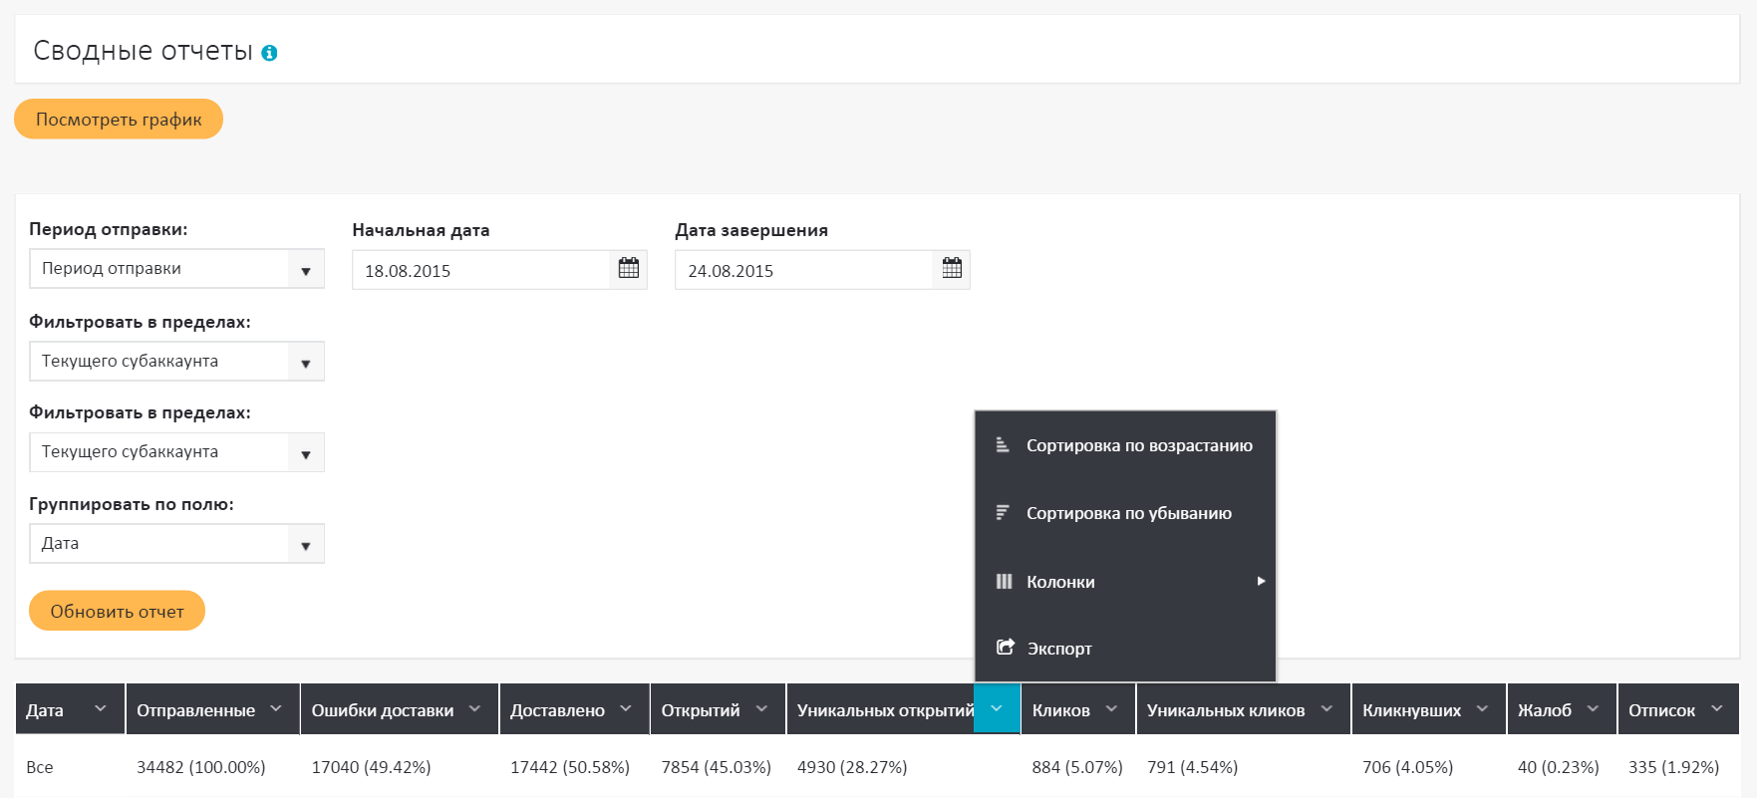Open the Кликов column header chevron

(x=1111, y=708)
